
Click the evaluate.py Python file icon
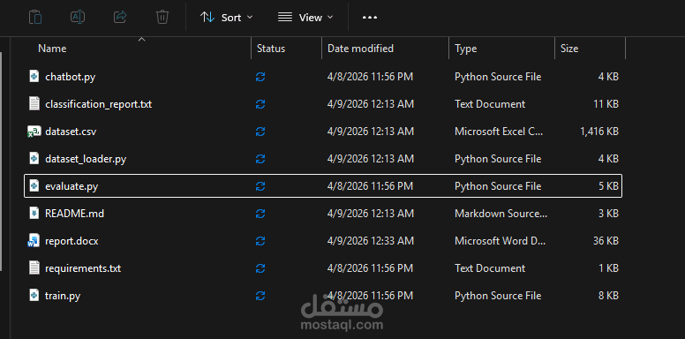[34, 186]
